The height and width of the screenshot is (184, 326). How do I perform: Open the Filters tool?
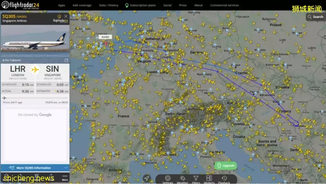coord(196,179)
